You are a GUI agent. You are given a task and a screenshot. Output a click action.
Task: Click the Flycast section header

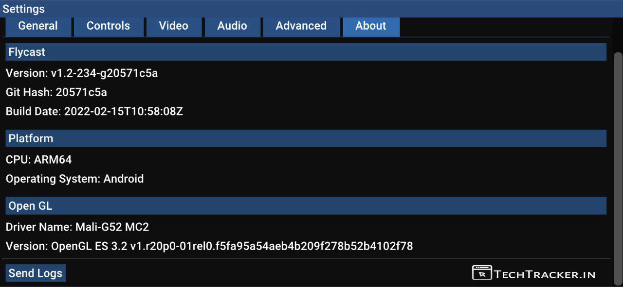tap(306, 52)
